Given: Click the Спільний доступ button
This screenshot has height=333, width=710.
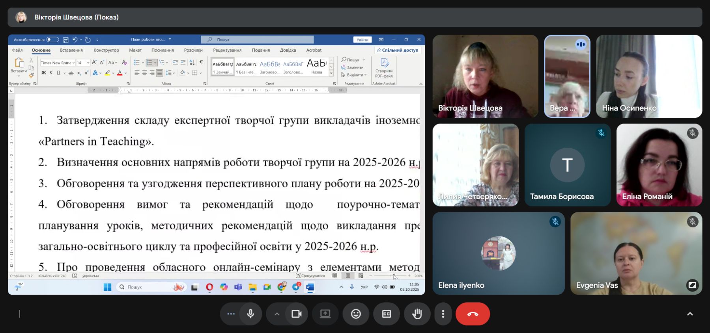Looking at the screenshot, I should point(398,50).
